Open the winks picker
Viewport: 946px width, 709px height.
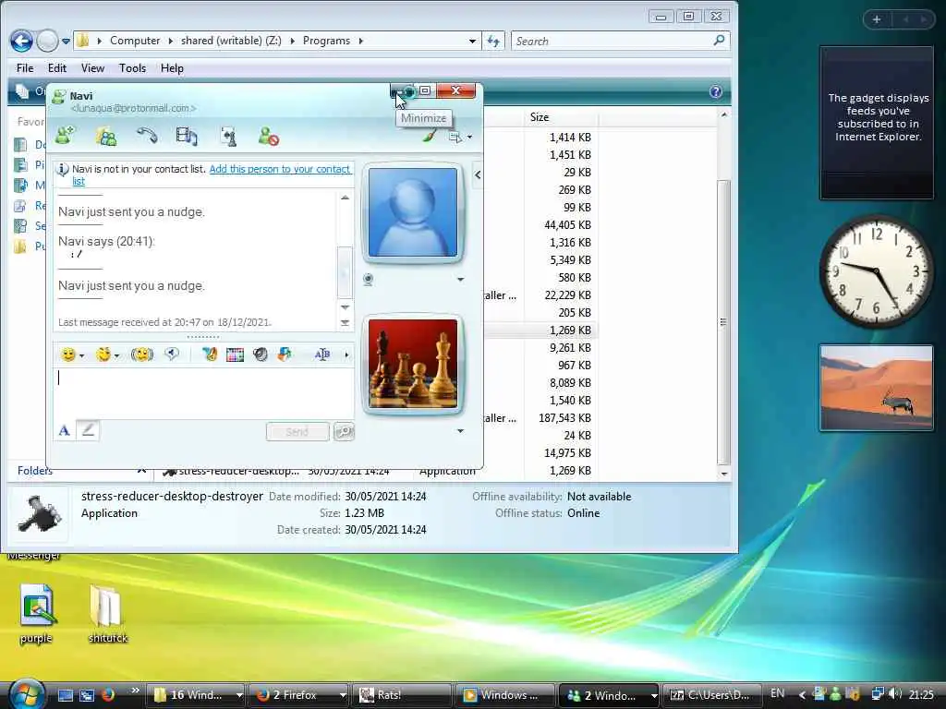[x=107, y=354]
